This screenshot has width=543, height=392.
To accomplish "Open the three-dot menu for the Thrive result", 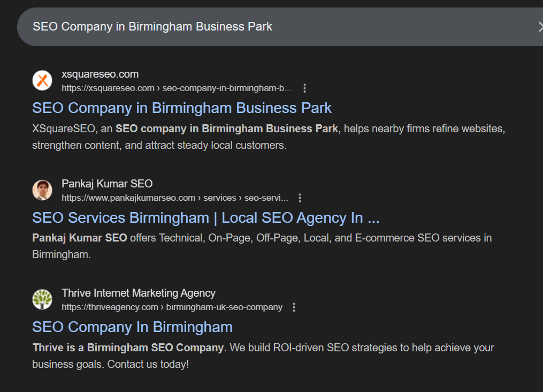I will pyautogui.click(x=294, y=307).
